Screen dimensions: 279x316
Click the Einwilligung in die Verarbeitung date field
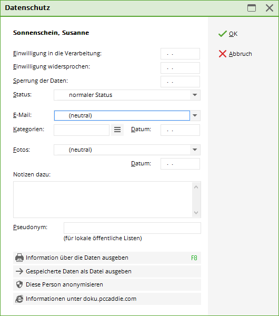point(180,54)
